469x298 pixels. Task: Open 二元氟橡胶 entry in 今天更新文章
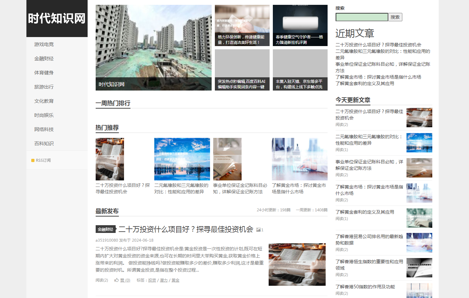[x=369, y=140]
